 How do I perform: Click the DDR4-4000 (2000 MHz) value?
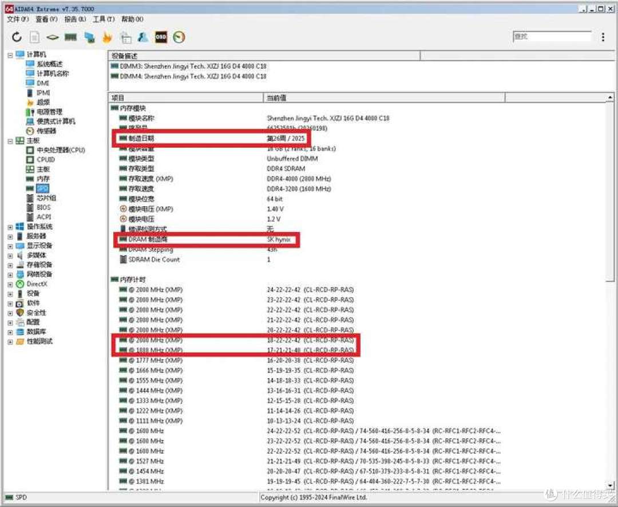(299, 179)
